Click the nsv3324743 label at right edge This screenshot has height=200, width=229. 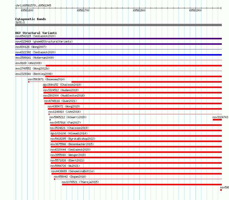pos(220,117)
